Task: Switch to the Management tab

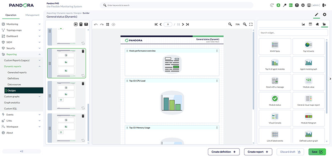Action: pos(32,15)
